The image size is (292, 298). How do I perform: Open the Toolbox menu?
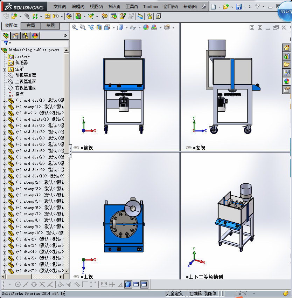151,7
